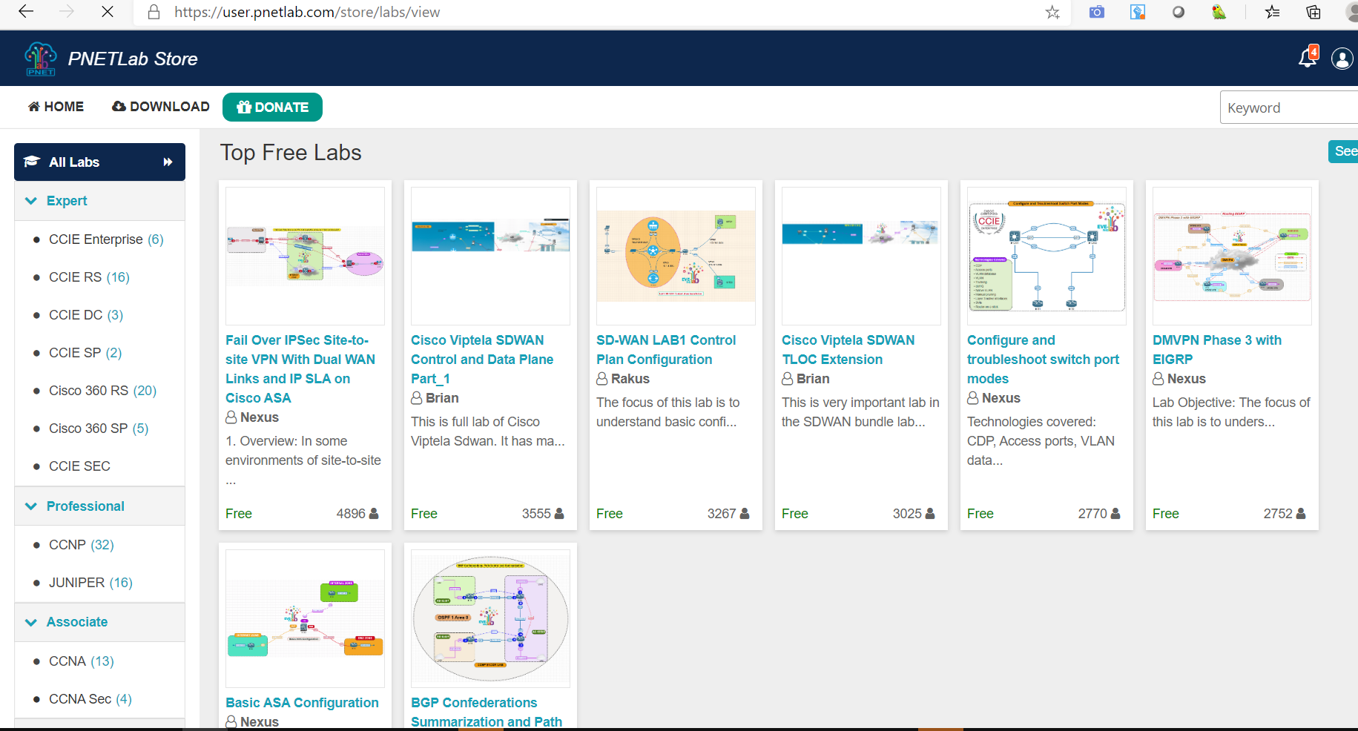Open notifications bell with badge 4

pyautogui.click(x=1308, y=57)
